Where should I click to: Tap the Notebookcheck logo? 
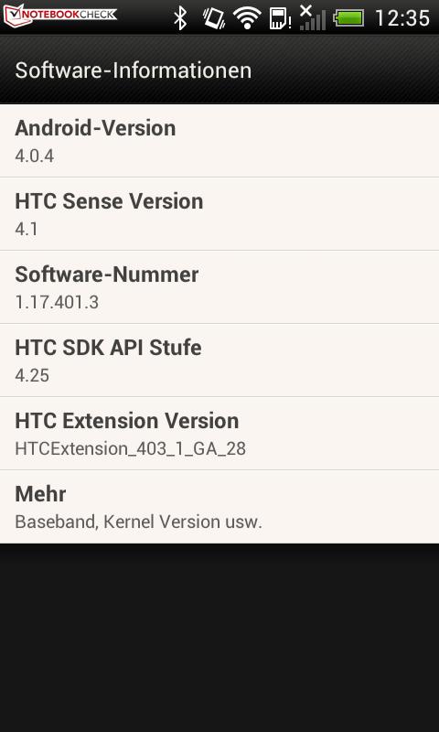point(60,15)
